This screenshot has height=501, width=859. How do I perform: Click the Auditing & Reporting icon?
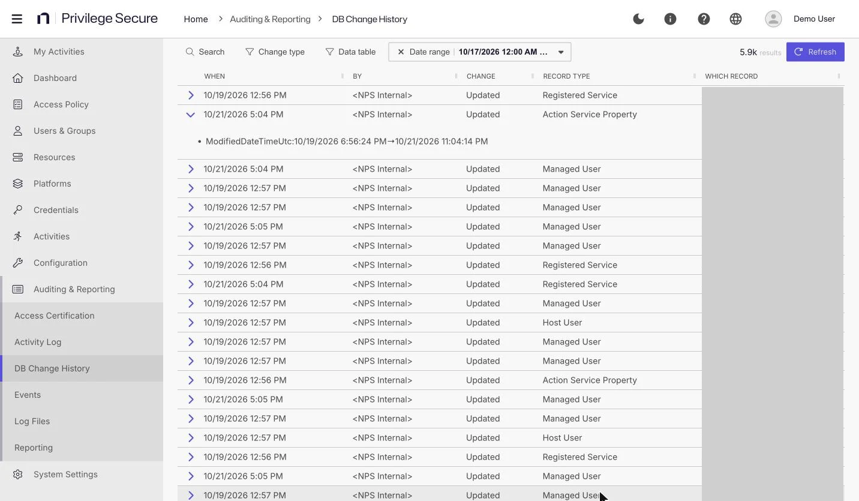coord(18,289)
